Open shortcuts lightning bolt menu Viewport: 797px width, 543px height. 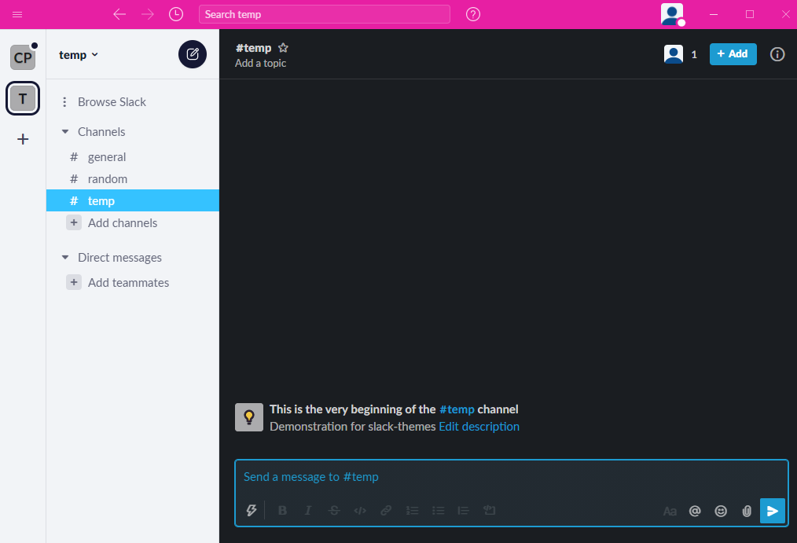[251, 511]
